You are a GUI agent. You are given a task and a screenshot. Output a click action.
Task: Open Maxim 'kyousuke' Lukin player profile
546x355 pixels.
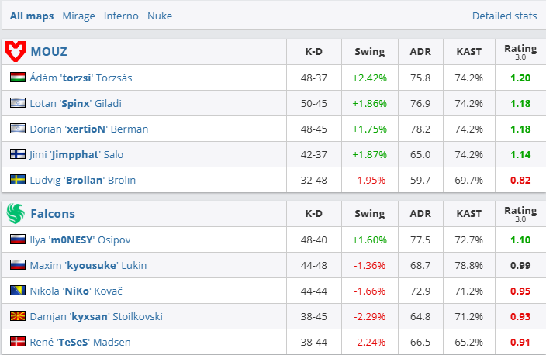pyautogui.click(x=88, y=265)
